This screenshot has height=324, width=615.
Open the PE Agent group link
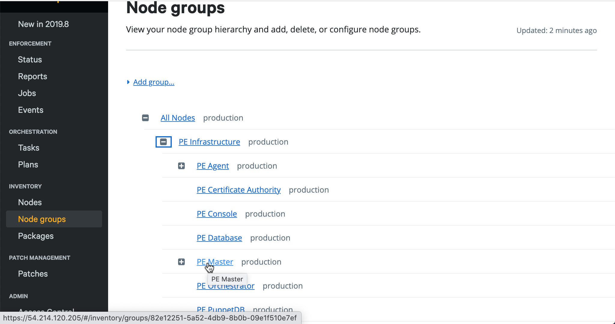click(213, 166)
